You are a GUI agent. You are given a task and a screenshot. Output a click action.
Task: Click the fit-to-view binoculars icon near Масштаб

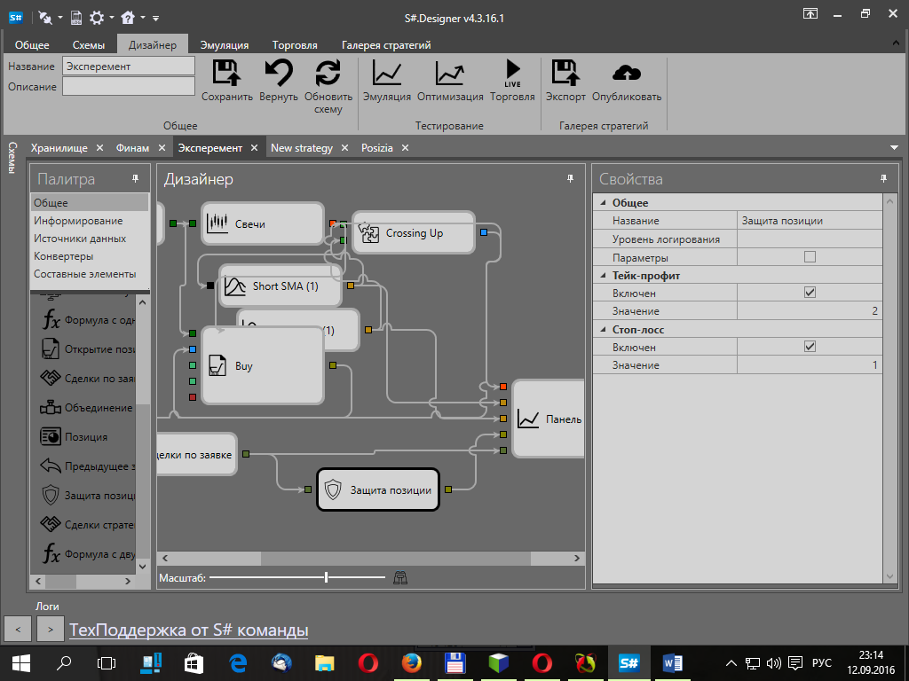coord(400,577)
